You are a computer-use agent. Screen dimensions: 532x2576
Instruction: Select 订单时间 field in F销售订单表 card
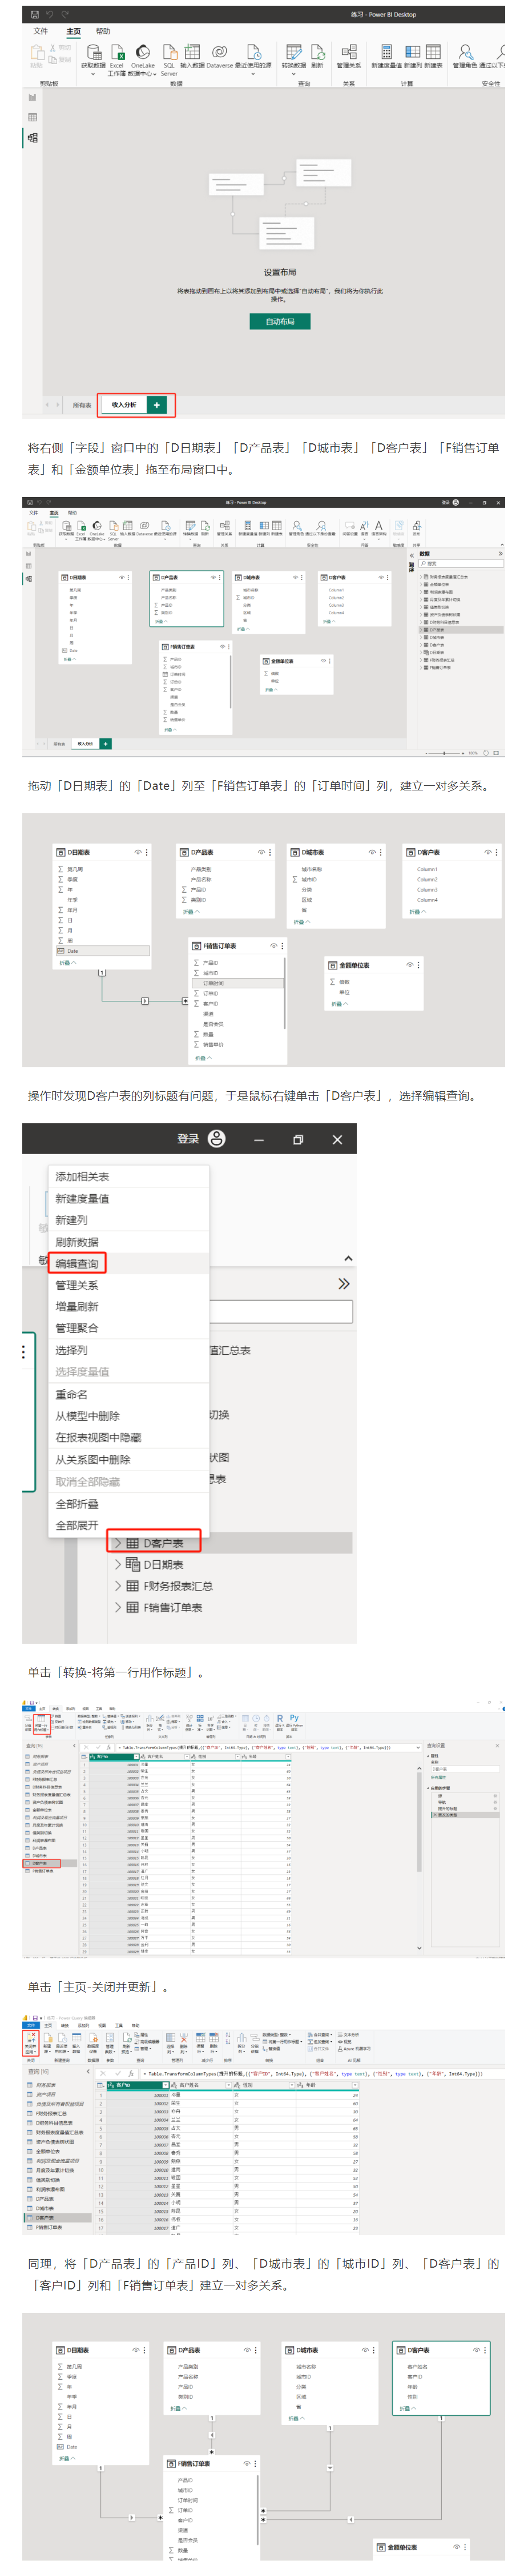tap(213, 983)
